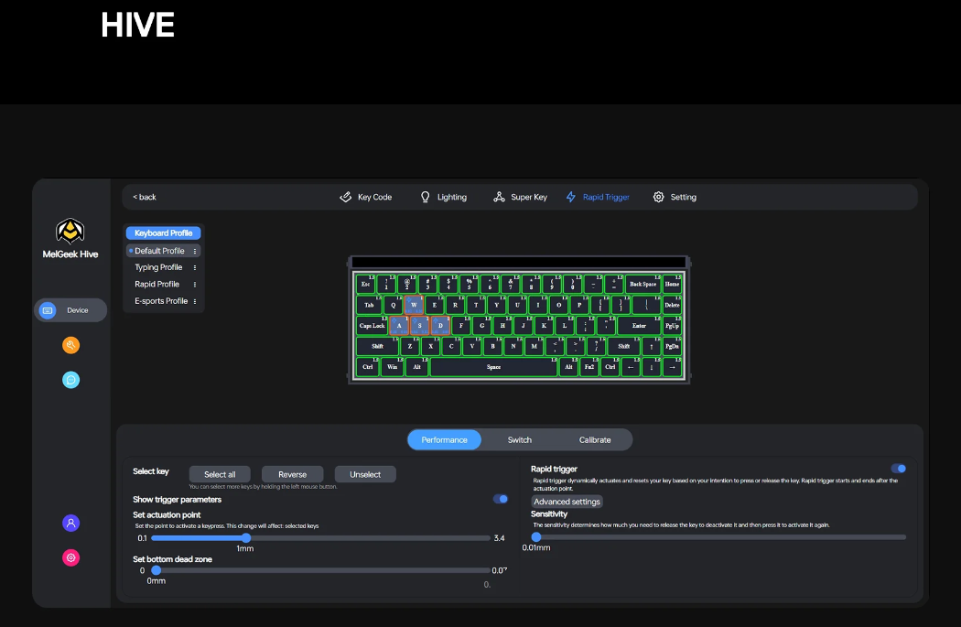Select E-sports Profile in profile list
Viewport: 961px width, 627px height.
(x=161, y=301)
